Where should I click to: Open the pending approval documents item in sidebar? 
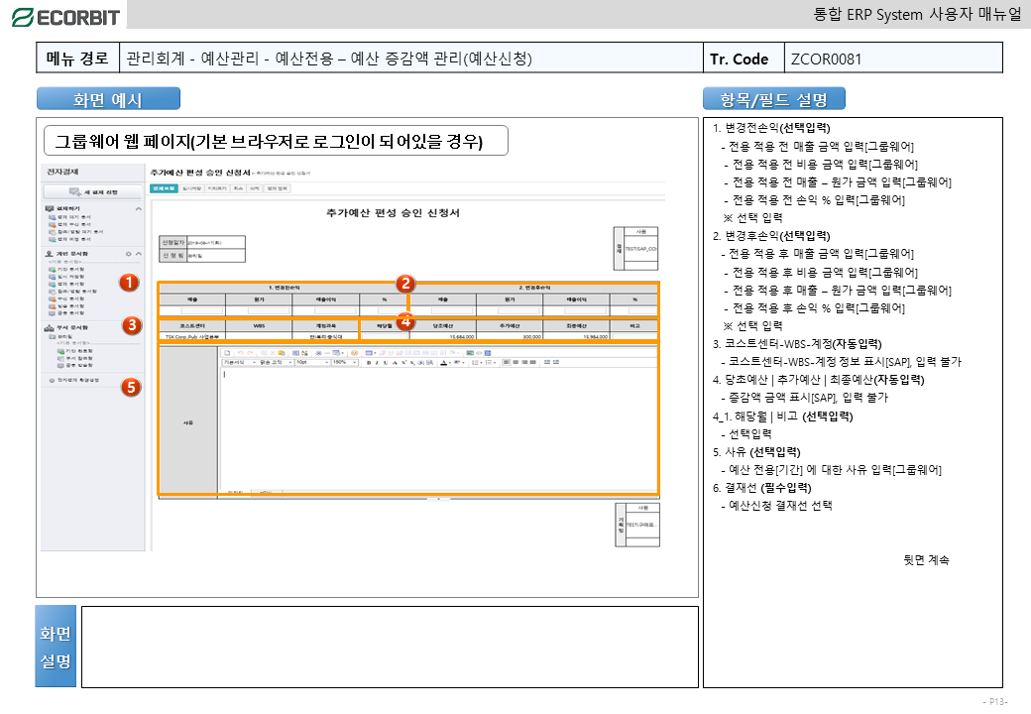coord(74,217)
